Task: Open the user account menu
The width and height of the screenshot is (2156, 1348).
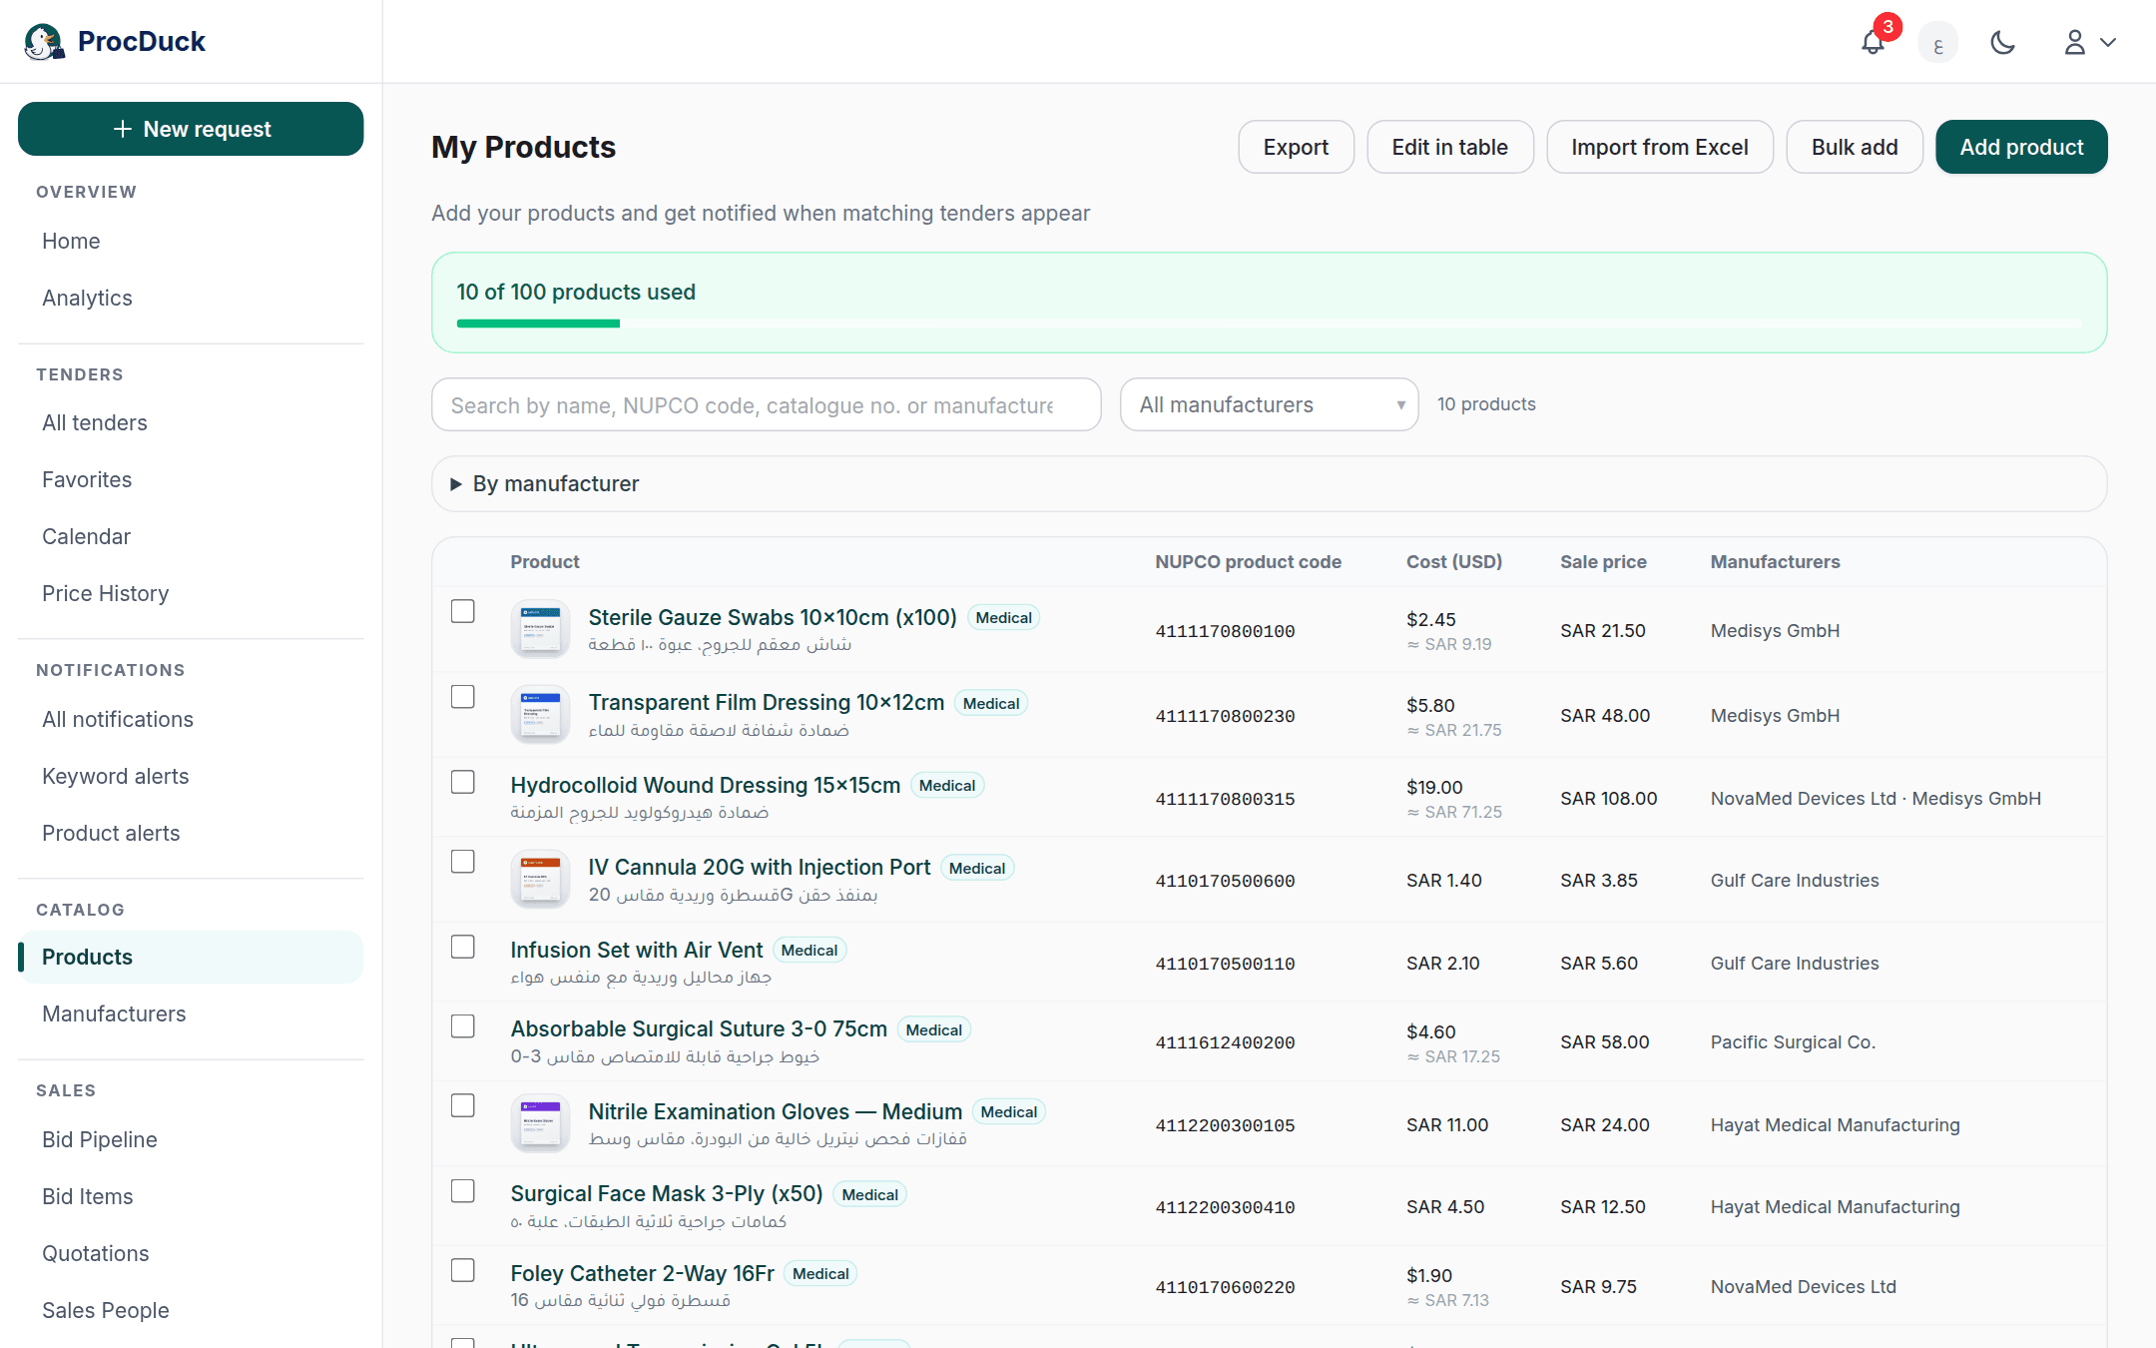Action: (x=2089, y=43)
